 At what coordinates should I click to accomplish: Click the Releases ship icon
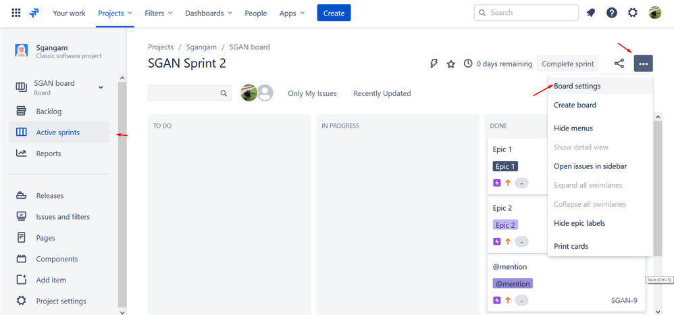(x=21, y=195)
